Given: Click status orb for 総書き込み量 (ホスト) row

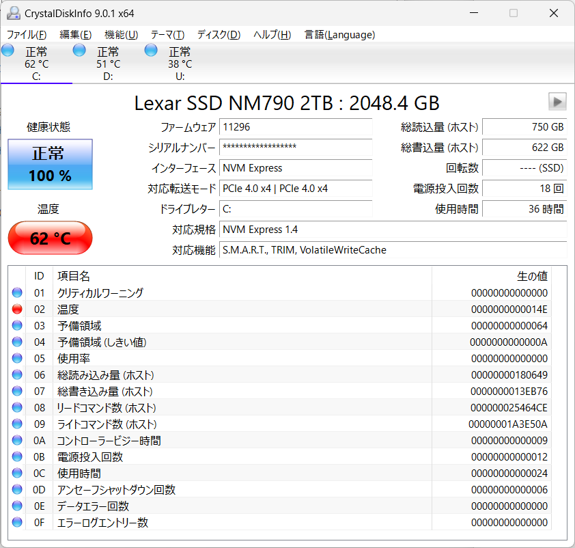Looking at the screenshot, I should 17,391.
